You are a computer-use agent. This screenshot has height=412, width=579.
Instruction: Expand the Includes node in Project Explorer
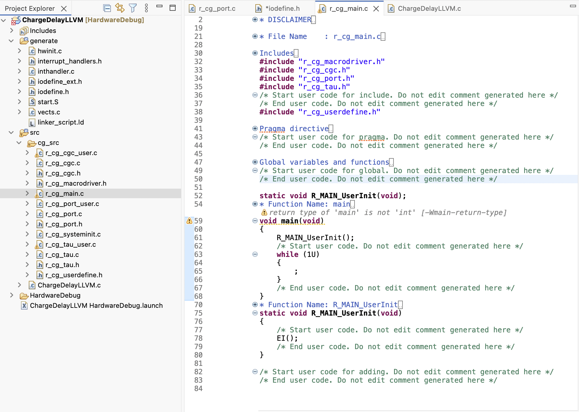click(12, 30)
